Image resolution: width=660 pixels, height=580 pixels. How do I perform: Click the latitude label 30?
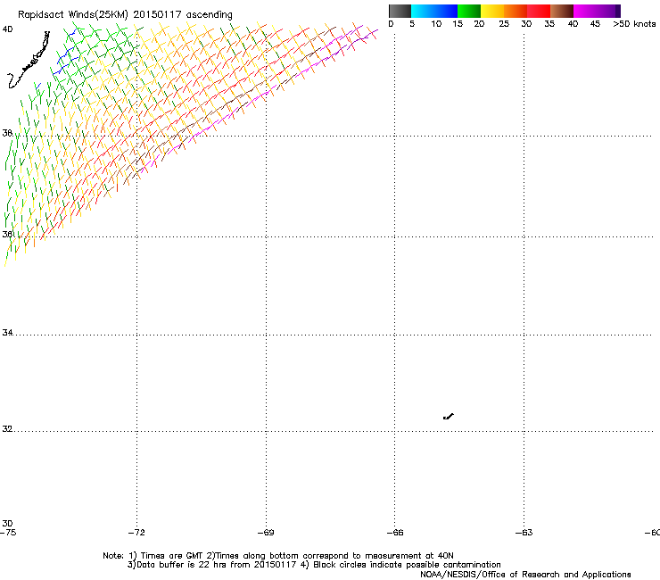(7, 523)
